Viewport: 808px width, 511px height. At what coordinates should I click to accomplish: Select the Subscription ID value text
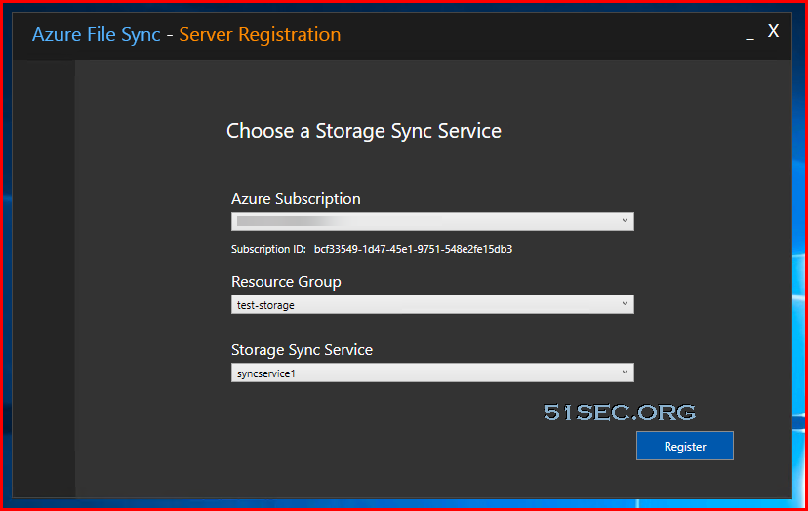click(414, 249)
